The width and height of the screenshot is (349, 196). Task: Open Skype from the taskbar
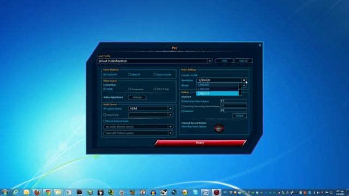pyautogui.click(x=195, y=192)
